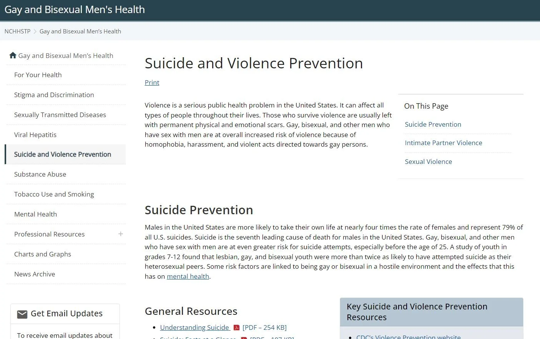Open Mental Health sidebar item
Image resolution: width=540 pixels, height=339 pixels.
[36, 214]
